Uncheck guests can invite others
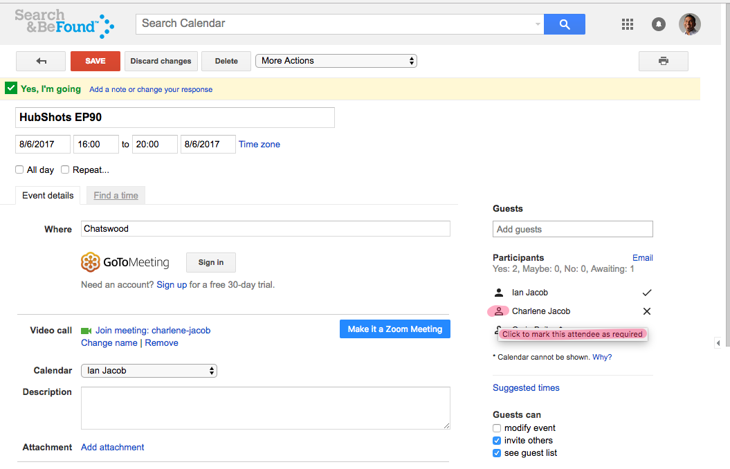 [497, 441]
